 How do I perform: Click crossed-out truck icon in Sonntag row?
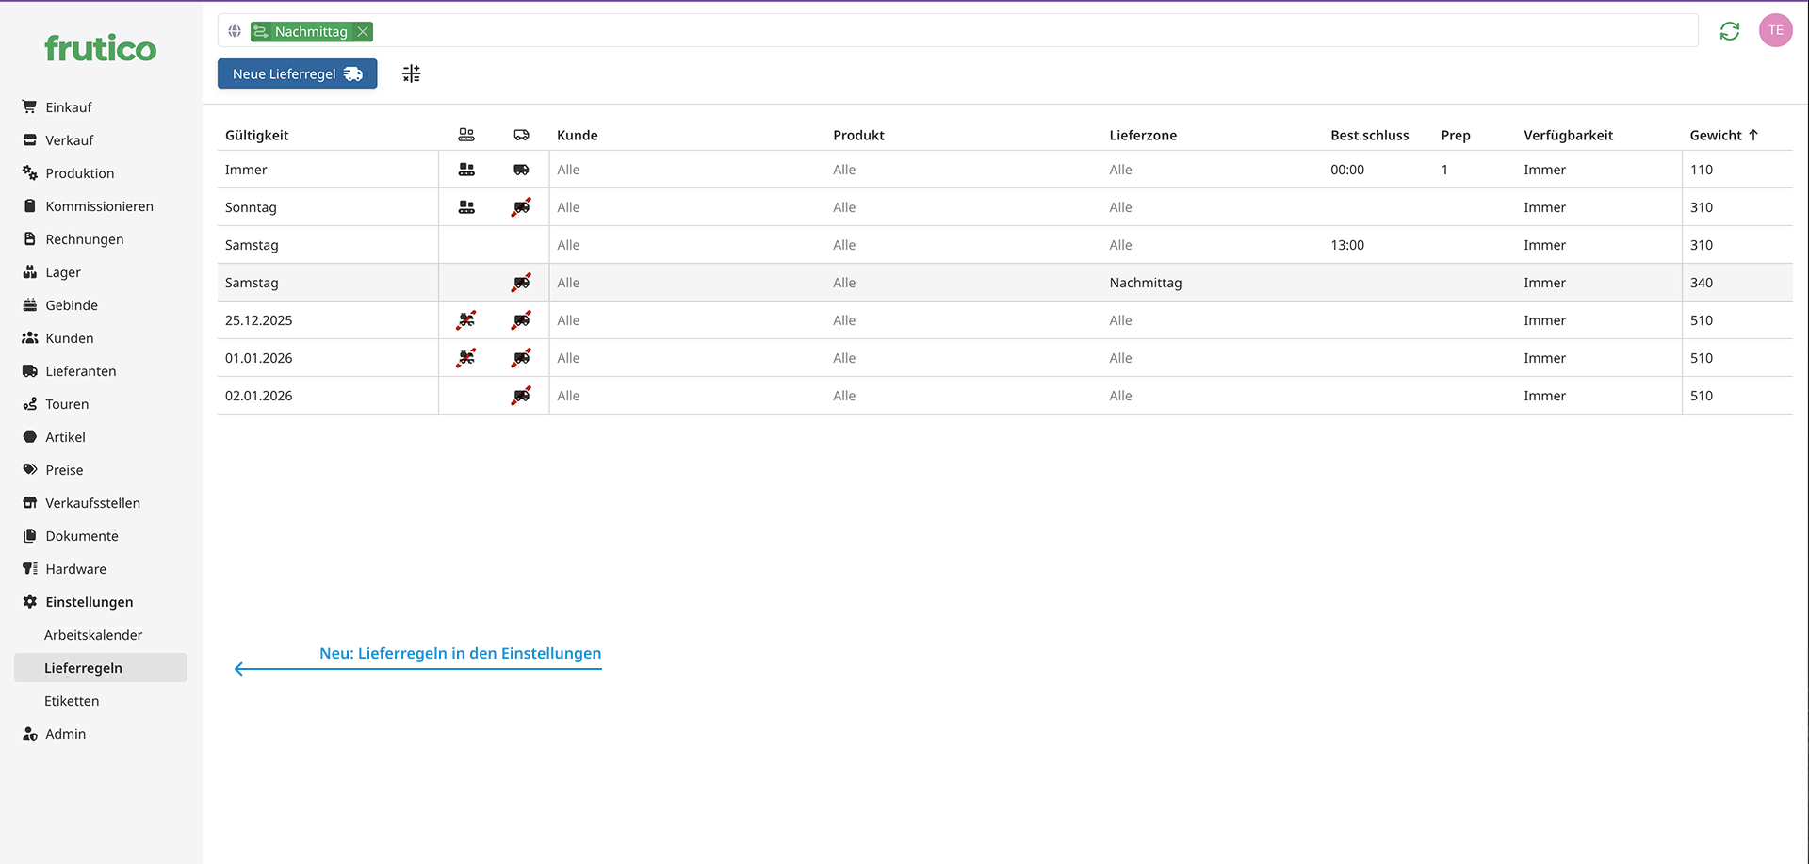(x=521, y=207)
